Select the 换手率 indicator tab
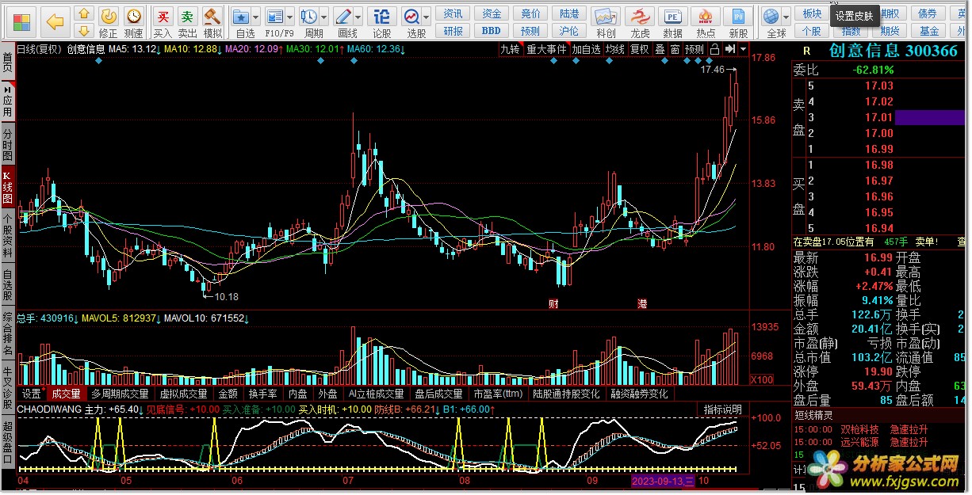This screenshot has width=972, height=495. (x=262, y=394)
